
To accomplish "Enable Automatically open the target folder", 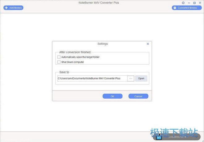I will click(x=59, y=57).
